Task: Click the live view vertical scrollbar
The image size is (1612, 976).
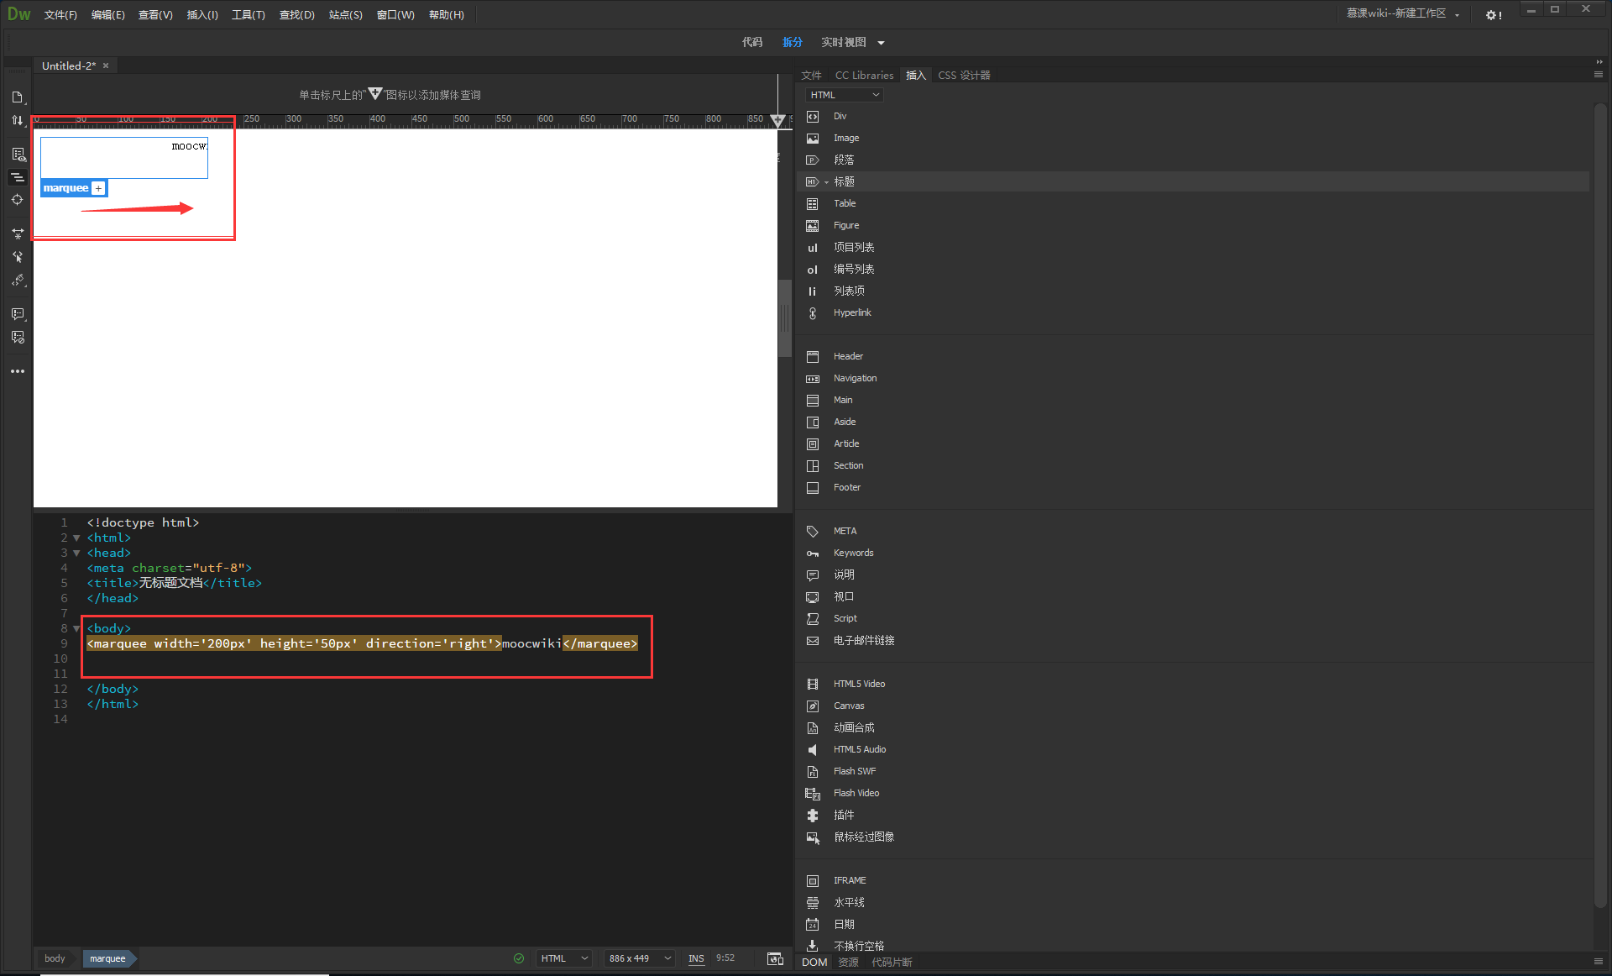Action: 785,318
